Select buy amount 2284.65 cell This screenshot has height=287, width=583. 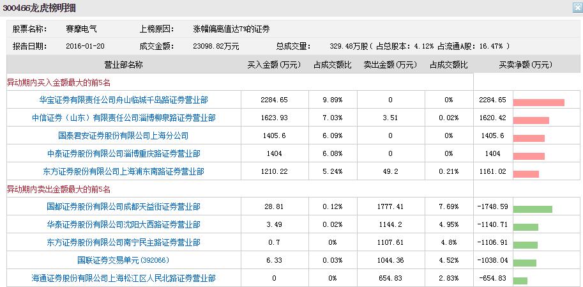(x=274, y=100)
